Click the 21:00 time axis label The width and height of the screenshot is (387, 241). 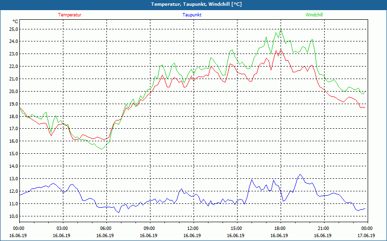coord(324,228)
